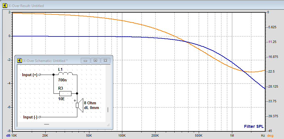Screen dimensions: 284x139
Task: Click the X-Over Schematic title bar
Action: coord(50,61)
